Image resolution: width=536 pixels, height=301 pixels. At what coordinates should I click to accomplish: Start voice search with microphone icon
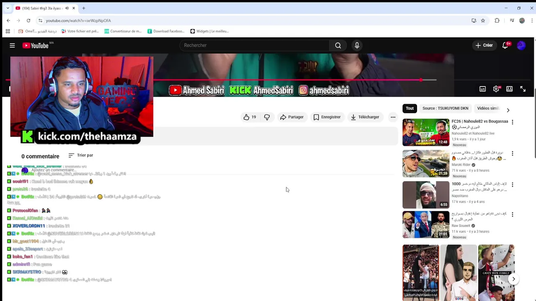pyautogui.click(x=357, y=45)
